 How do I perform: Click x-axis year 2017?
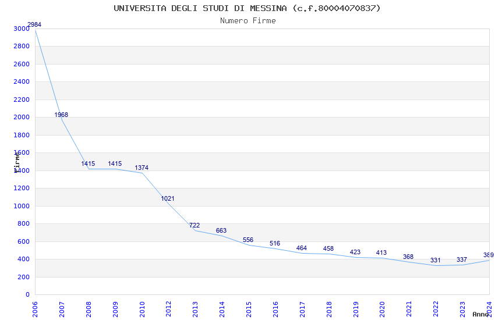pyautogui.click(x=302, y=310)
